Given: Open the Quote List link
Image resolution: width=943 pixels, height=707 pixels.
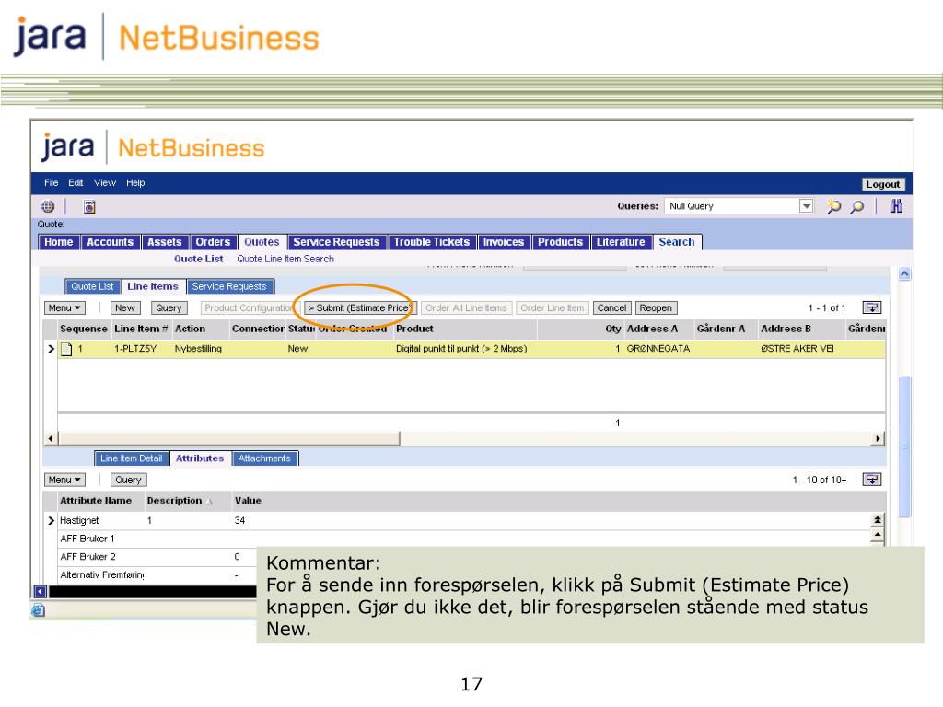Looking at the screenshot, I should (x=199, y=259).
